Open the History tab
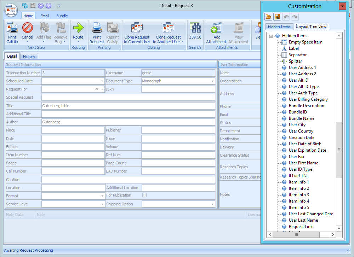Screen dimensions: 354x257 pos(29,57)
